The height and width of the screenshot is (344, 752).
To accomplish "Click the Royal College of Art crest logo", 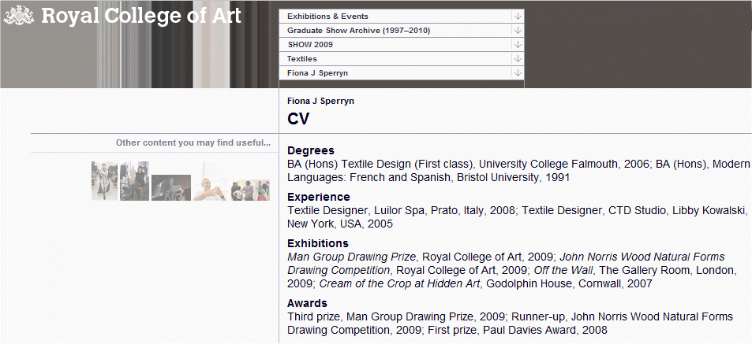I will (x=19, y=15).
